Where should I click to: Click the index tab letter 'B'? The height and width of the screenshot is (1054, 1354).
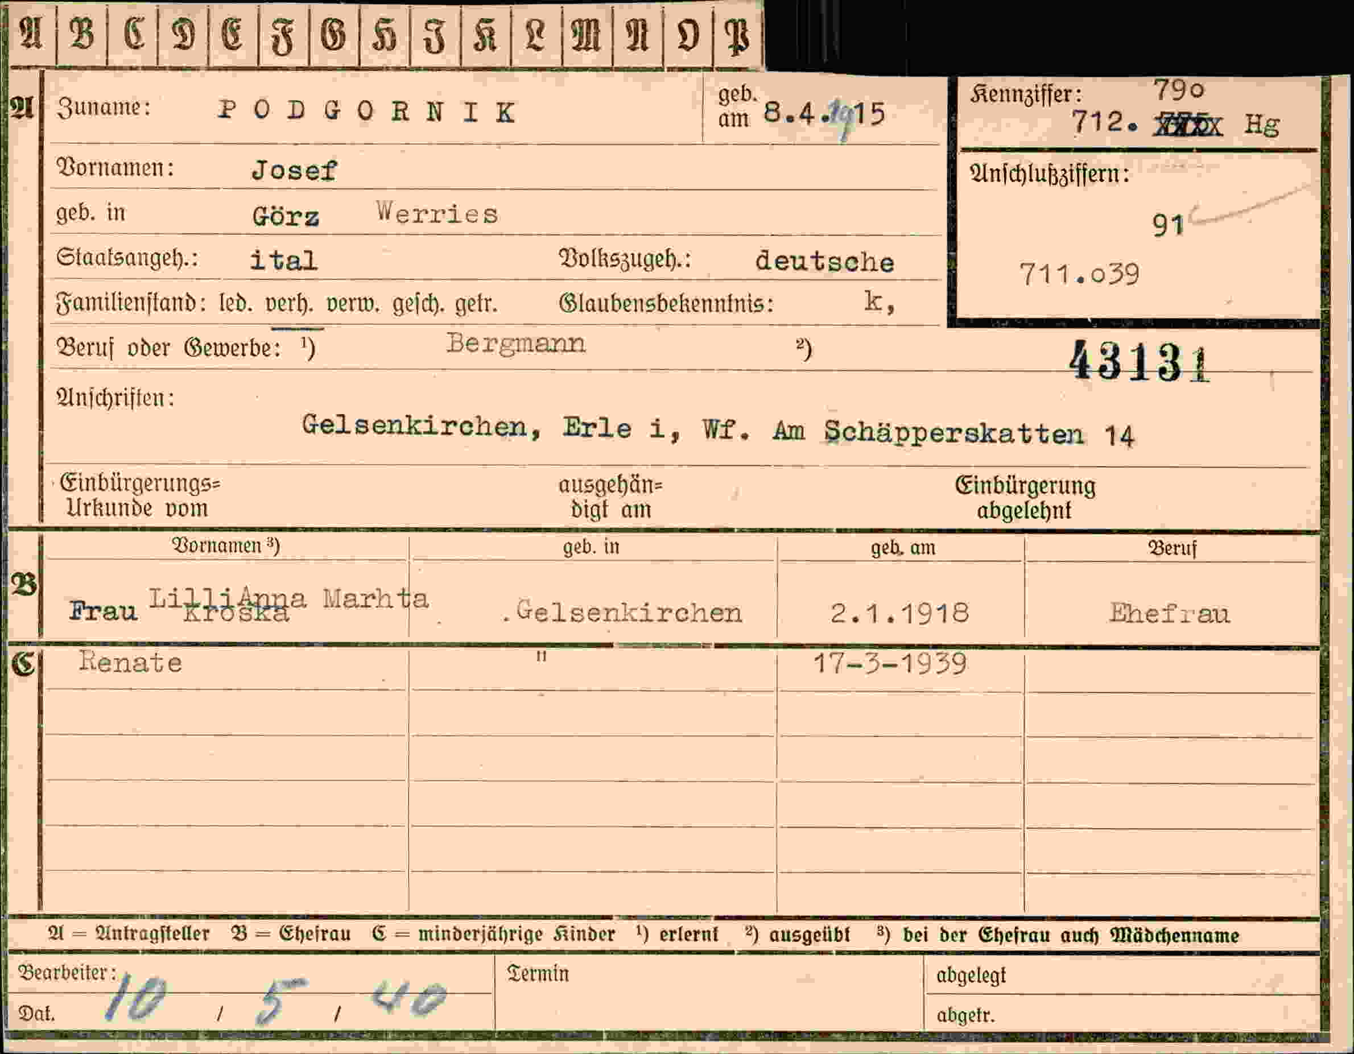tap(81, 33)
